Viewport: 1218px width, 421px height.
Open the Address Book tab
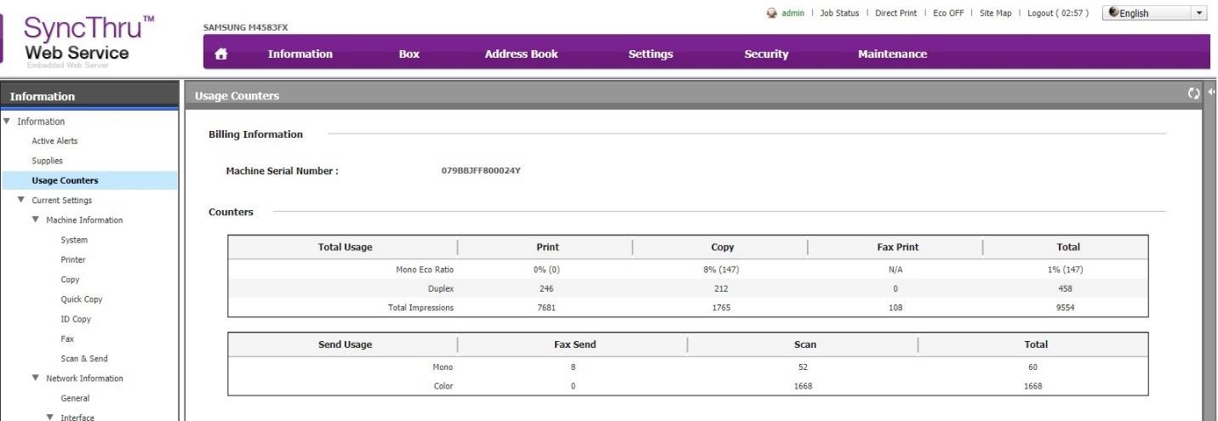[x=521, y=54]
